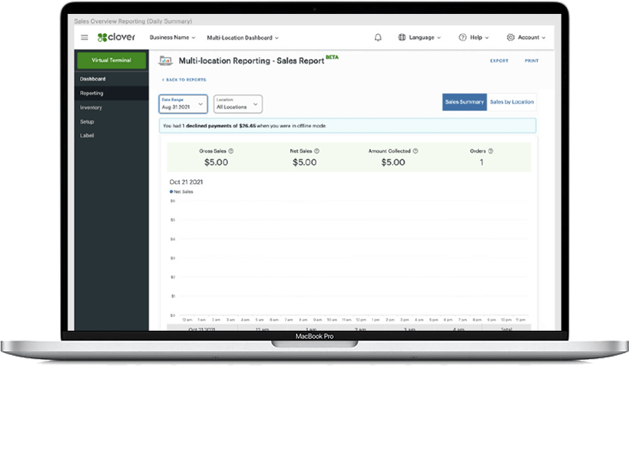Image resolution: width=629 pixels, height=462 pixels.
Task: Click the Account gear icon
Action: point(510,38)
